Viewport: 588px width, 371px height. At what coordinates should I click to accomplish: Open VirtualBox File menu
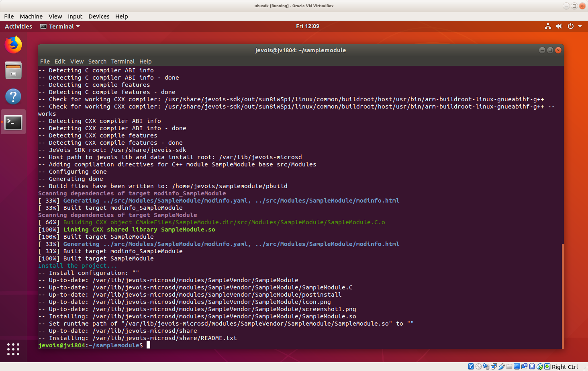9,16
